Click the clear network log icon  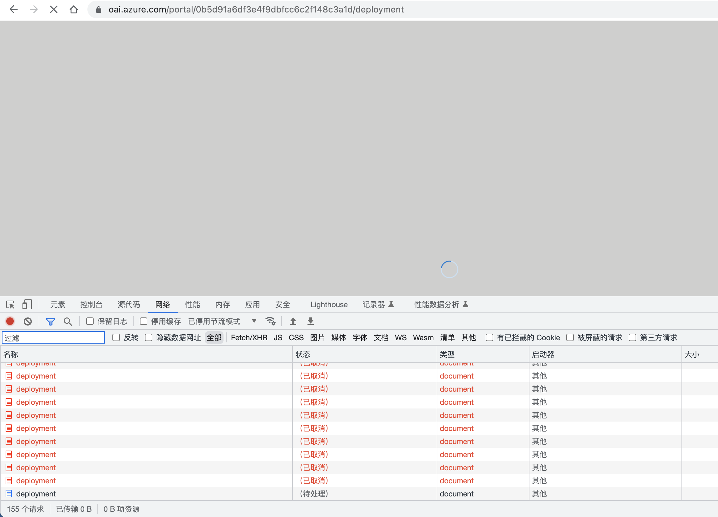coord(28,321)
